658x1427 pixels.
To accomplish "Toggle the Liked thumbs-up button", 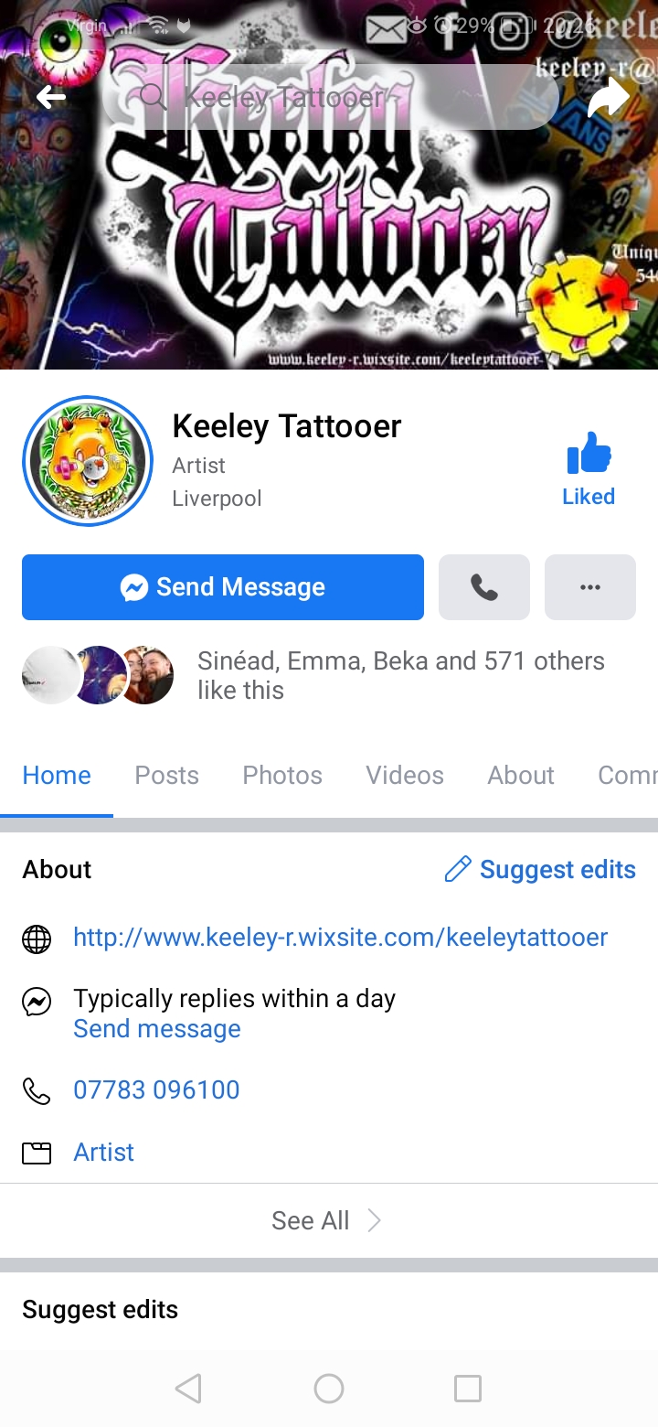I will (589, 470).
